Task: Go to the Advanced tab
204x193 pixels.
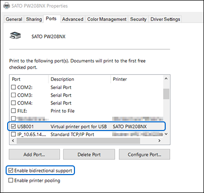Action: [72, 19]
